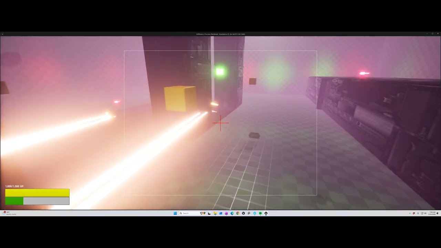Open Spotify from the taskbar
This screenshot has width=441, height=248.
pyautogui.click(x=260, y=213)
